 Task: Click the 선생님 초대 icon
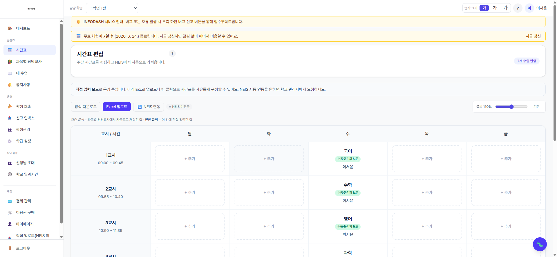click(x=10, y=163)
